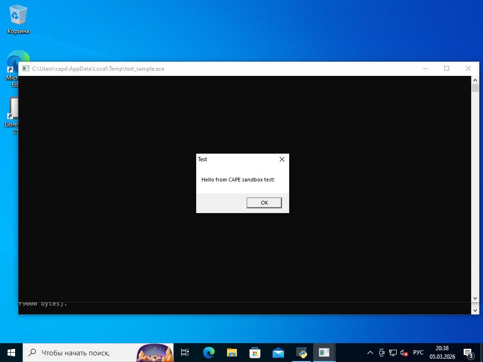Viewport: 483px width, 362px height.
Task: Click the muted volume tray icon
Action: tap(404, 353)
